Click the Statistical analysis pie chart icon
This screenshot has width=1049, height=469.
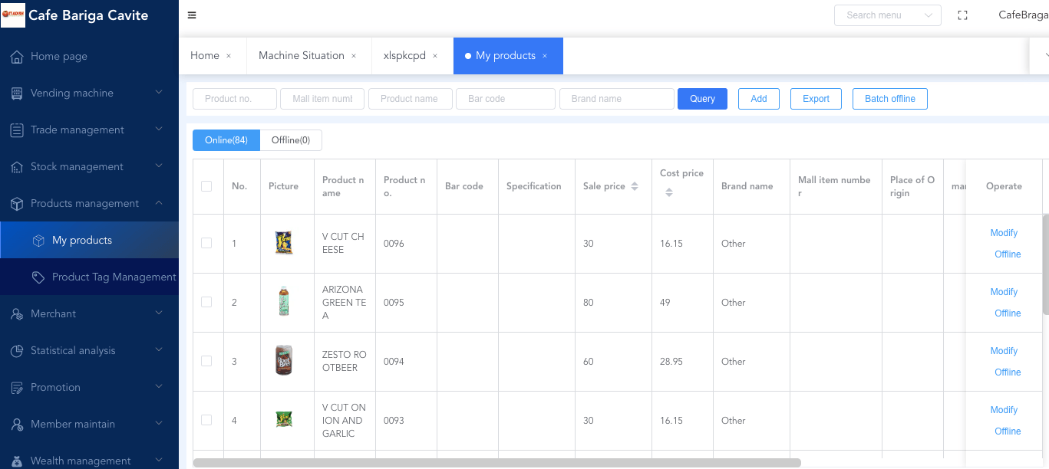(17, 351)
